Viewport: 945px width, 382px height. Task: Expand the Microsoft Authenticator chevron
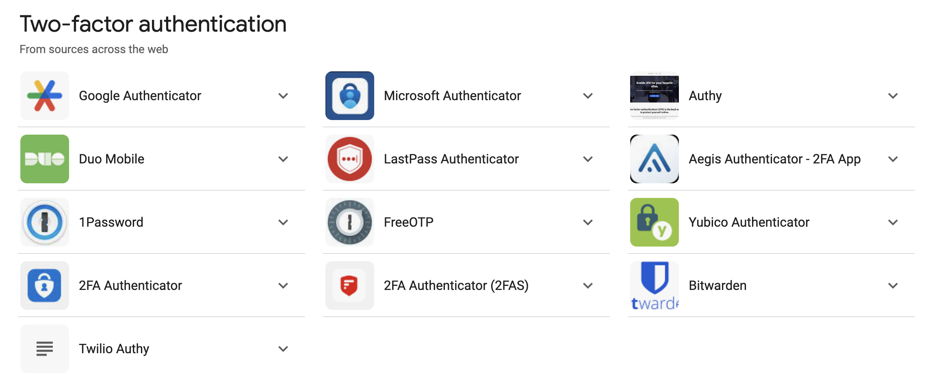[x=588, y=96]
